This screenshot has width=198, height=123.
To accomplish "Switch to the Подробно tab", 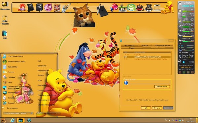I will (145, 45).
